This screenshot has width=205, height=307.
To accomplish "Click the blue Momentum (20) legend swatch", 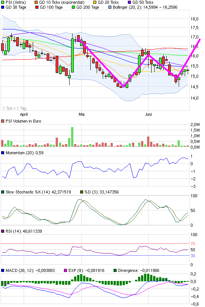I will (3, 153).
